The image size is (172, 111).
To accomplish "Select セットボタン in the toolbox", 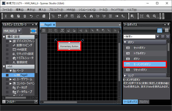I will click(x=145, y=48).
